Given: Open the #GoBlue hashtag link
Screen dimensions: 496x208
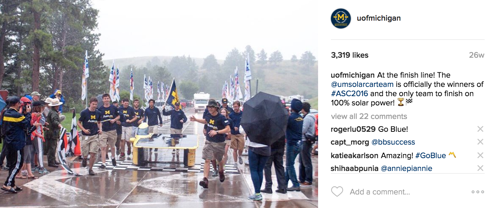Looking at the screenshot, I should tap(431, 155).
